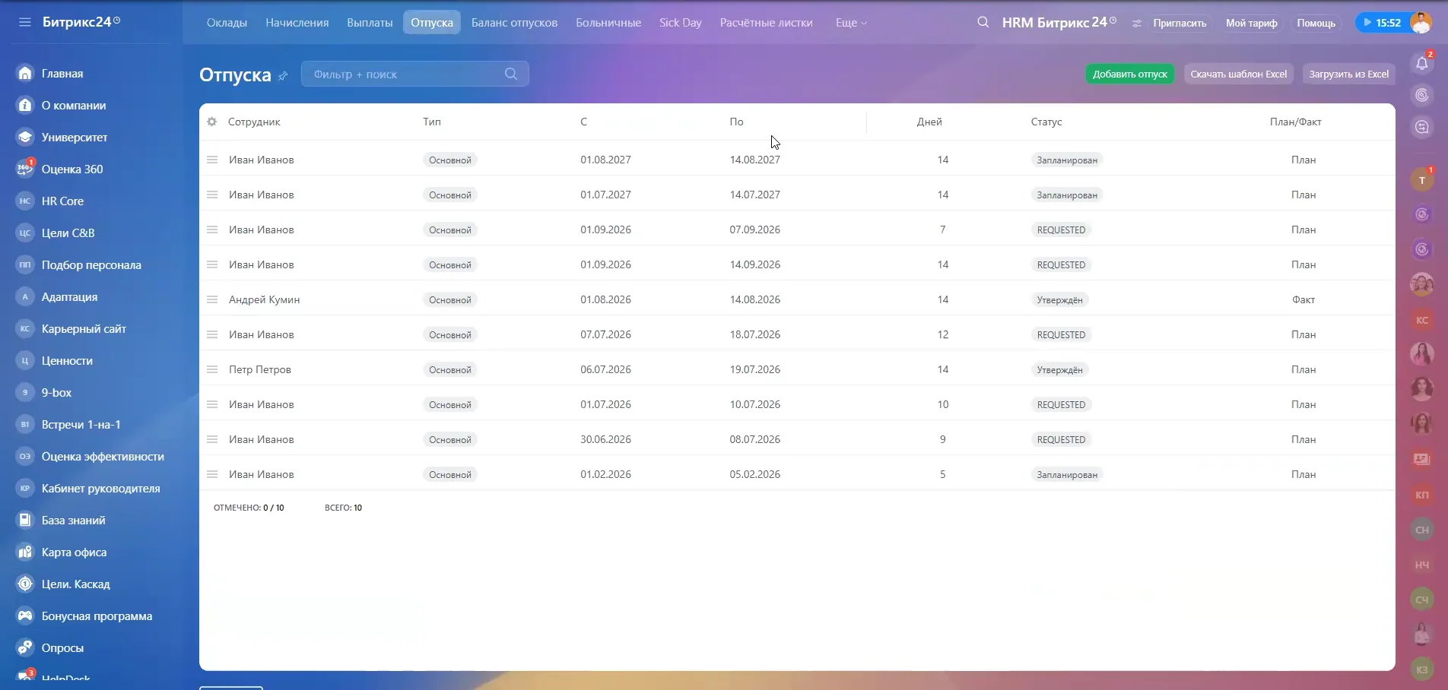1448x690 pixels.
Task: Click the pin icon next to the Отпуска title
Action: [x=283, y=76]
